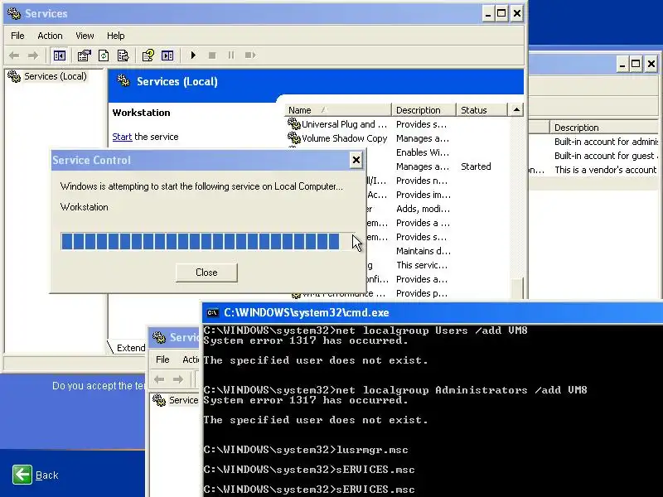This screenshot has width=663, height=497.
Task: Click the Start Service play icon
Action: click(x=193, y=55)
